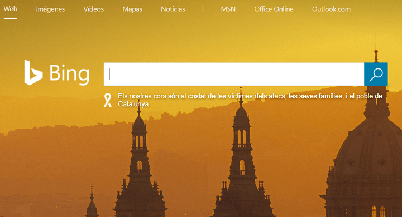Click the magnifying glass search button

coord(376,75)
